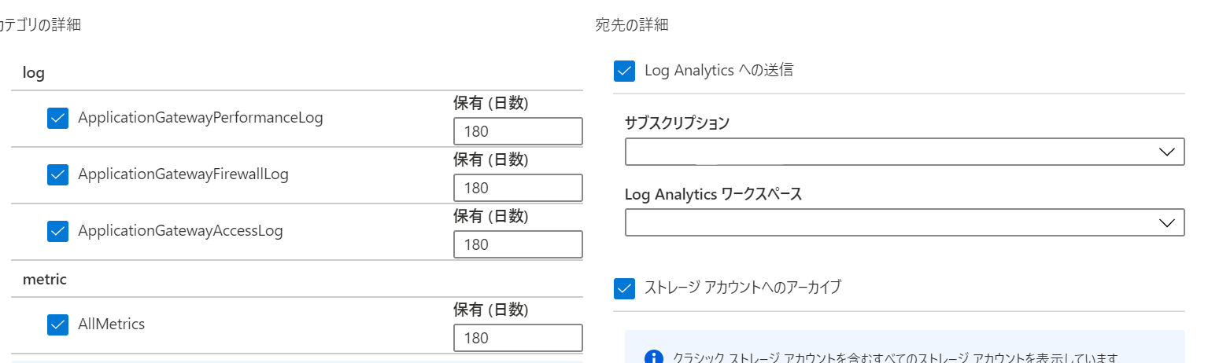Screen dimensions: 1208x363
Task: Click the AllMetrics label text
Action: click(x=111, y=324)
